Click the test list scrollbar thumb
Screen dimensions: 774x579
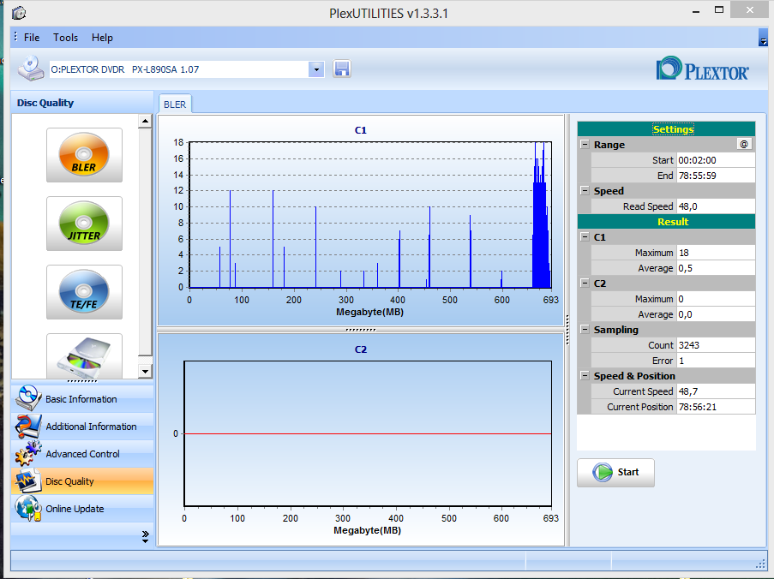click(x=145, y=242)
